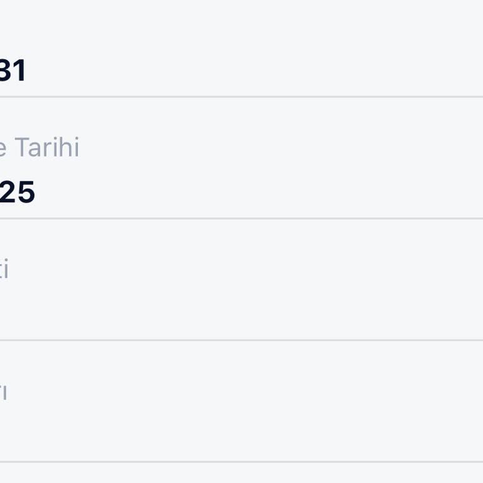Image resolution: width=483 pixels, height=483 pixels.
Task: Click the blank area right of "Tarihi" label
Action: [283, 147]
